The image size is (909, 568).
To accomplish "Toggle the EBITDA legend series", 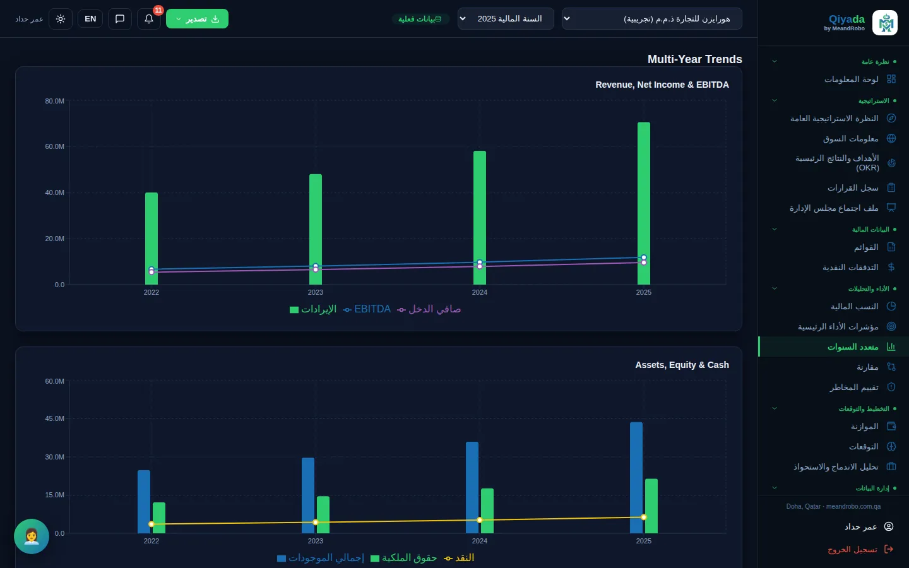I will tap(367, 309).
